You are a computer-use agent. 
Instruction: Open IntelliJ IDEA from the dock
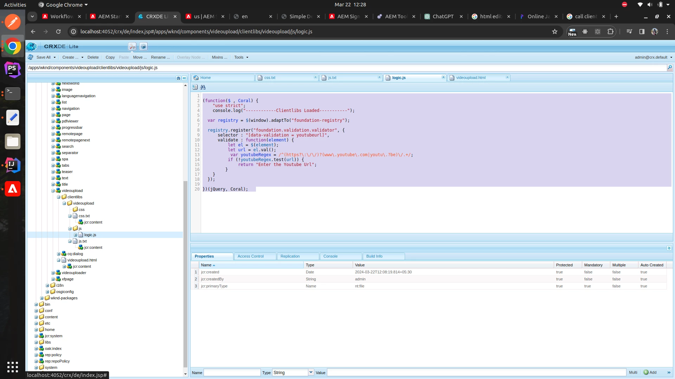[x=13, y=165]
